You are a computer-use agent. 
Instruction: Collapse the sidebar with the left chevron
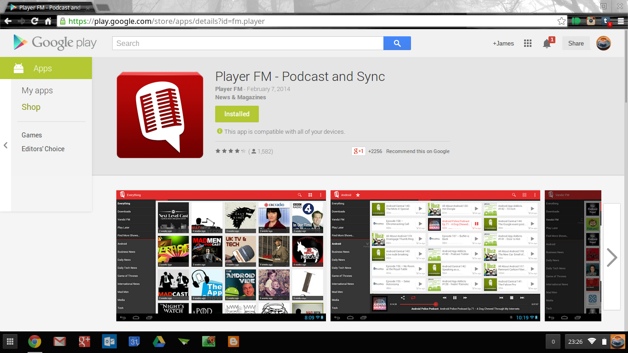(x=6, y=145)
